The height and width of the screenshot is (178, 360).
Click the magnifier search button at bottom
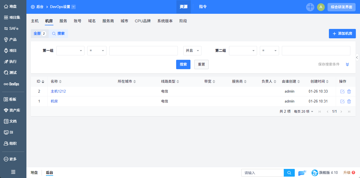point(289,173)
